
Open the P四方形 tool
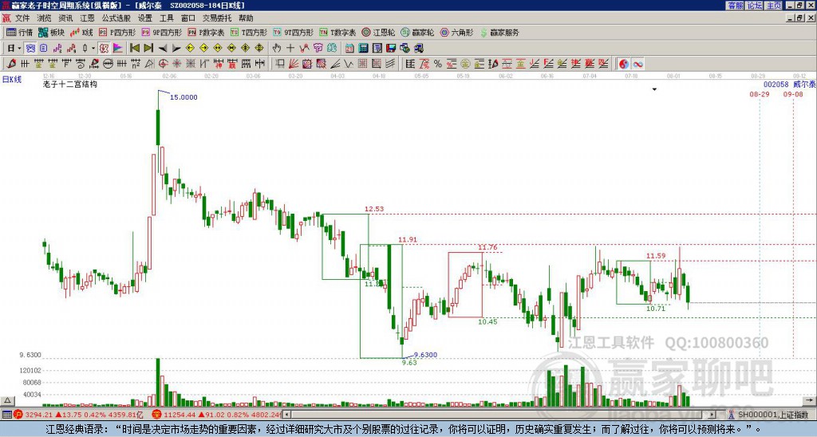[x=117, y=32]
